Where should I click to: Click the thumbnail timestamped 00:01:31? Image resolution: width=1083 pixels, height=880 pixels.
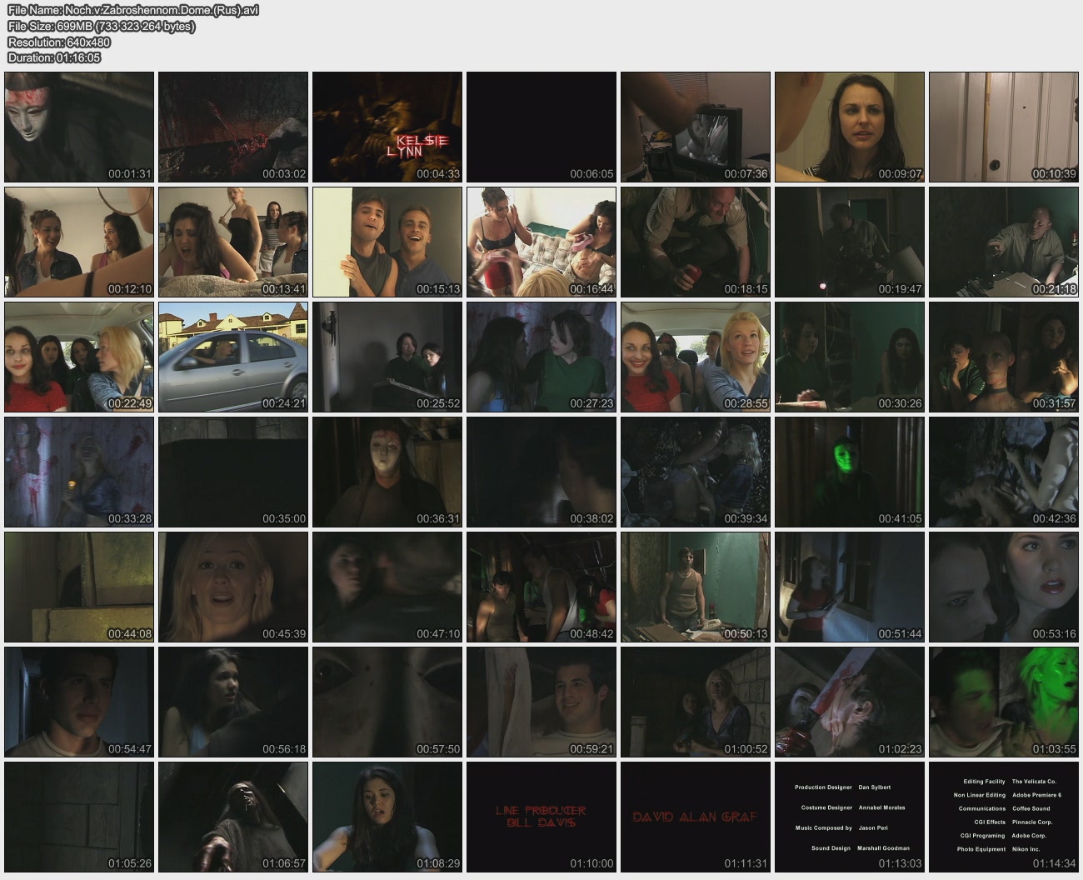tap(79, 127)
